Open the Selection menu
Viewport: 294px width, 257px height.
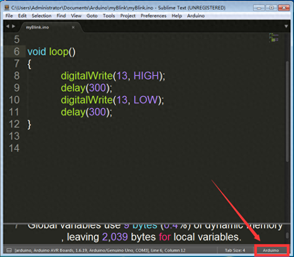point(42,16)
